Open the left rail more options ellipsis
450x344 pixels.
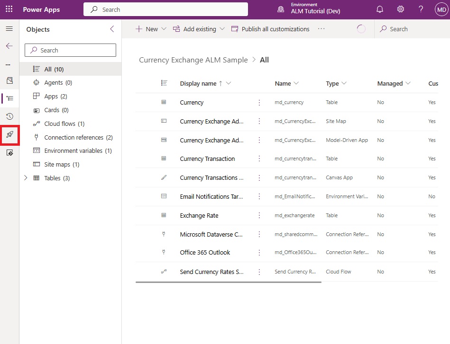click(8, 65)
